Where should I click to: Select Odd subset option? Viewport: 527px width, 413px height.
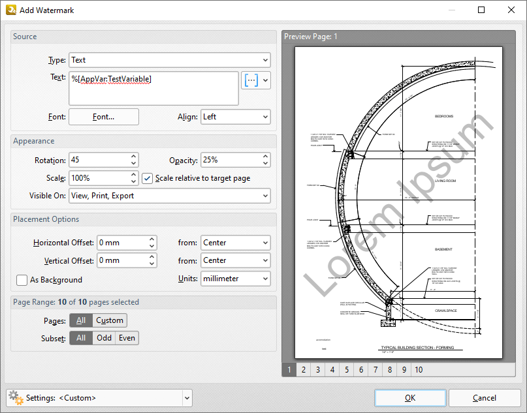(x=104, y=338)
